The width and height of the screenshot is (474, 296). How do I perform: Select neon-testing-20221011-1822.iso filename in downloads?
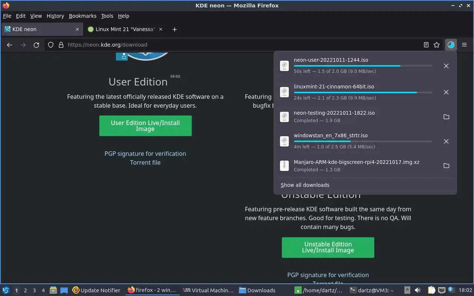pos(334,113)
